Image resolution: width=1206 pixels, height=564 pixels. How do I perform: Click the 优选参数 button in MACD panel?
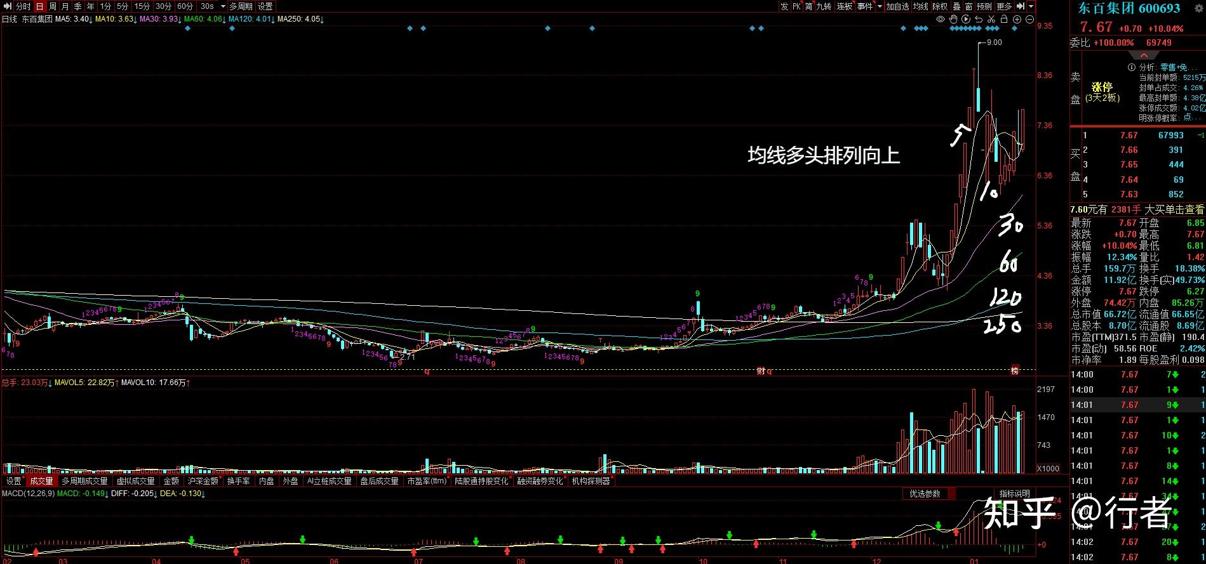tap(924, 494)
